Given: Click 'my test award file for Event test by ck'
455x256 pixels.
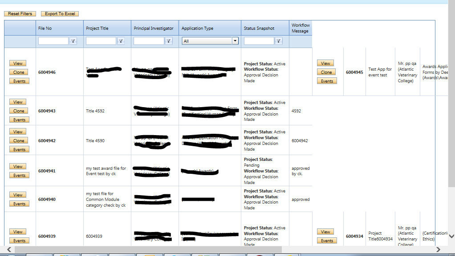Looking at the screenshot, I should click(106, 171).
